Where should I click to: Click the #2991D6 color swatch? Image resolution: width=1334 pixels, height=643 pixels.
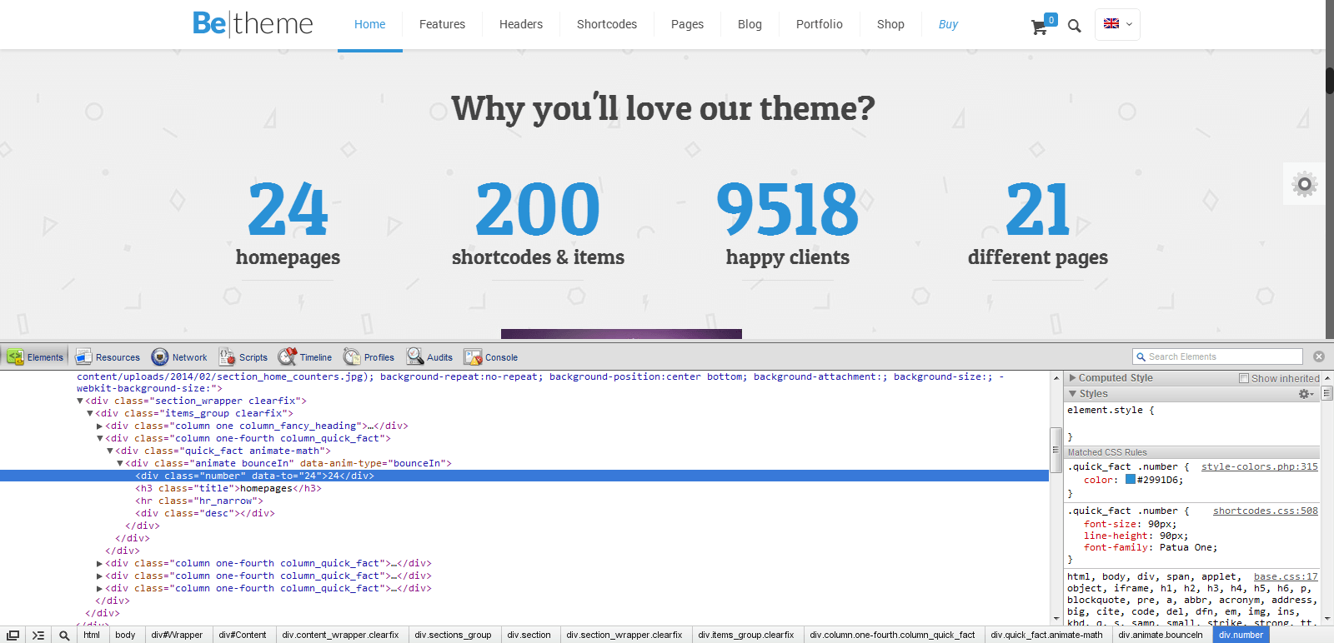coord(1130,480)
